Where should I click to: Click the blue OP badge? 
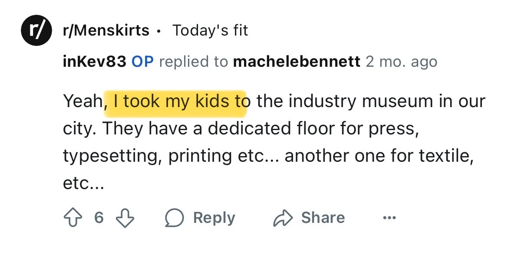coord(143,62)
